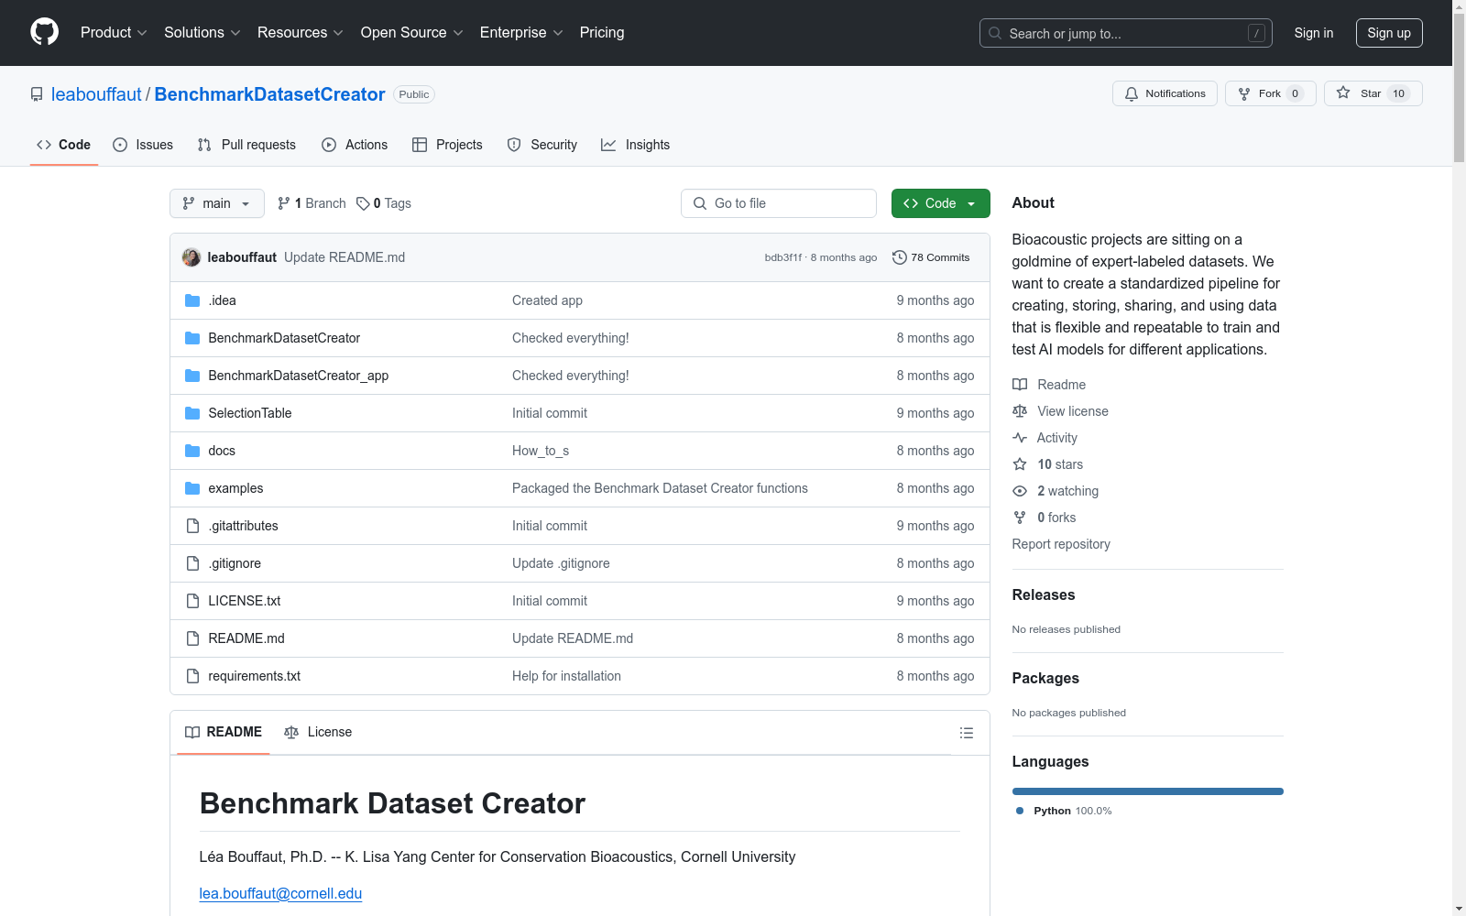Open the Actions tab
Screen dimensions: 1466x916
(355, 145)
